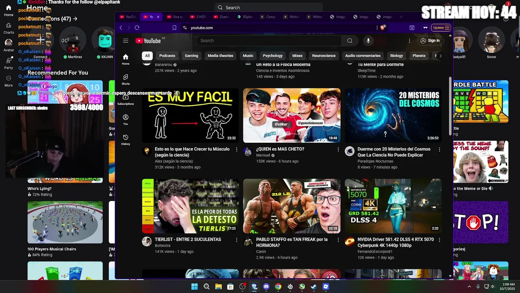Sign in to YouTube
520x293 pixels.
coord(430,41)
